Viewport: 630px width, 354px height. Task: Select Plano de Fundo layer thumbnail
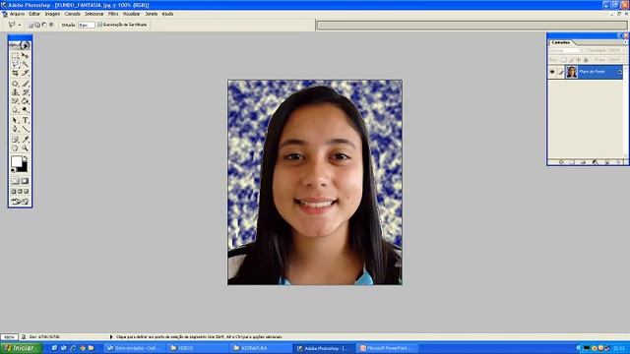571,72
